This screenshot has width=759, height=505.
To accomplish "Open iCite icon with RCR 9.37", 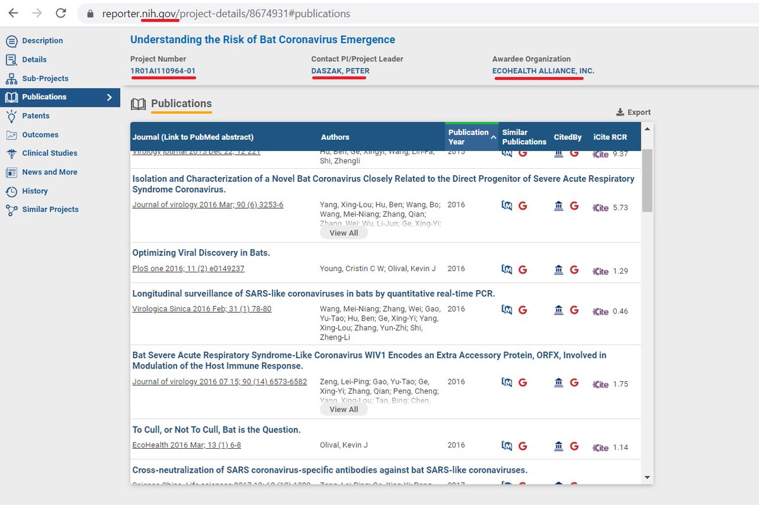I will (600, 154).
